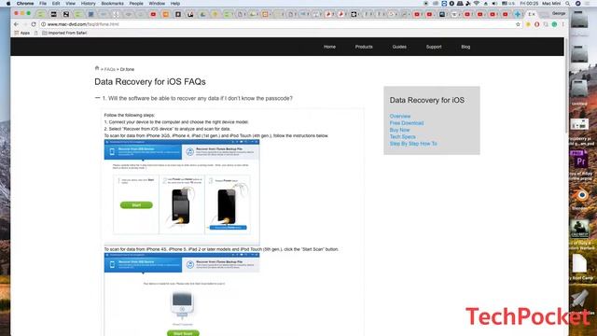Click the menu bar clock Fri 00:25
The height and width of the screenshot is (336, 597).
[529, 4]
